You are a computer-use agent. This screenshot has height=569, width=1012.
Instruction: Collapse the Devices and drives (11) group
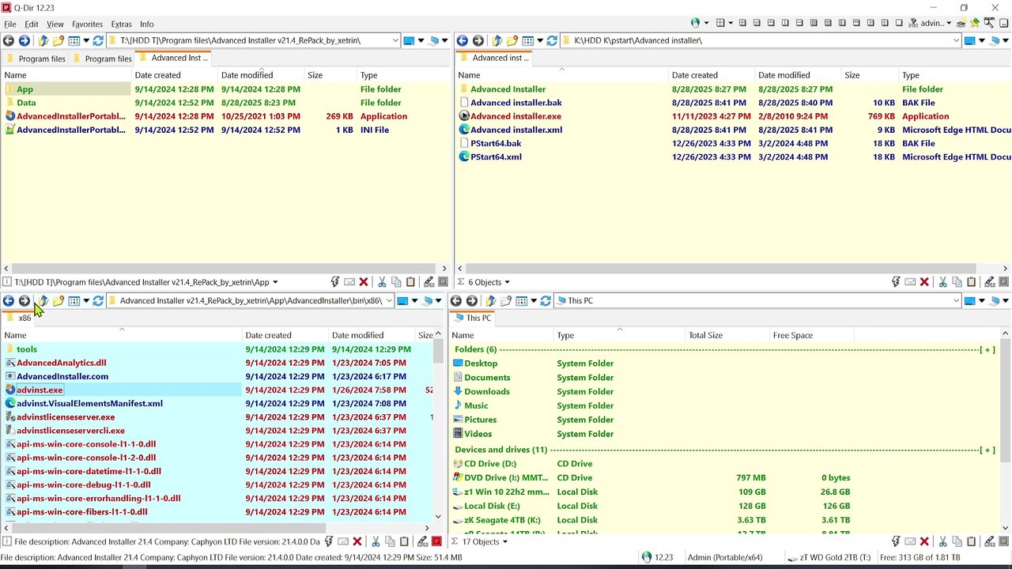coord(987,450)
